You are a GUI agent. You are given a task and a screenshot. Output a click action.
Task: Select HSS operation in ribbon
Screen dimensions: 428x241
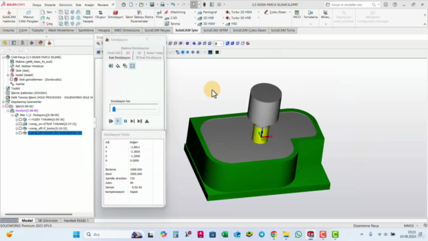[231, 24]
